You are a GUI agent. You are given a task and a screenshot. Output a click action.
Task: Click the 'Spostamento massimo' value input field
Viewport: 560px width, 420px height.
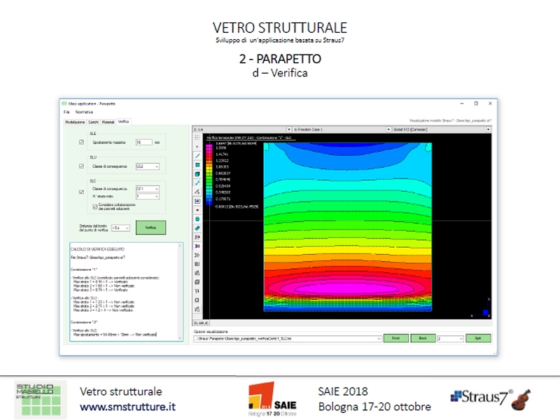click(143, 142)
